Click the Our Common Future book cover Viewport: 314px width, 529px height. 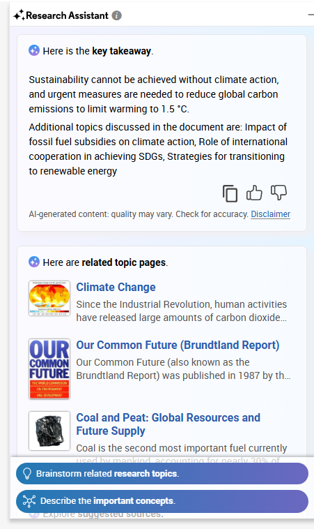(49, 368)
